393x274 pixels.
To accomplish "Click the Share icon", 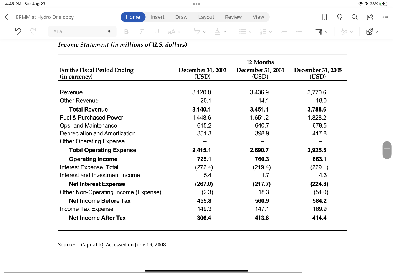I will [369, 17].
